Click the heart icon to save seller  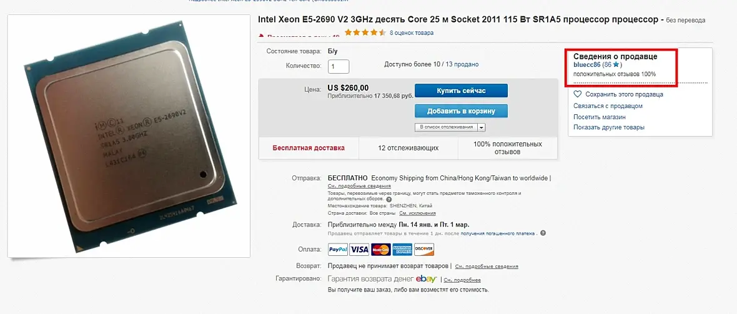578,94
